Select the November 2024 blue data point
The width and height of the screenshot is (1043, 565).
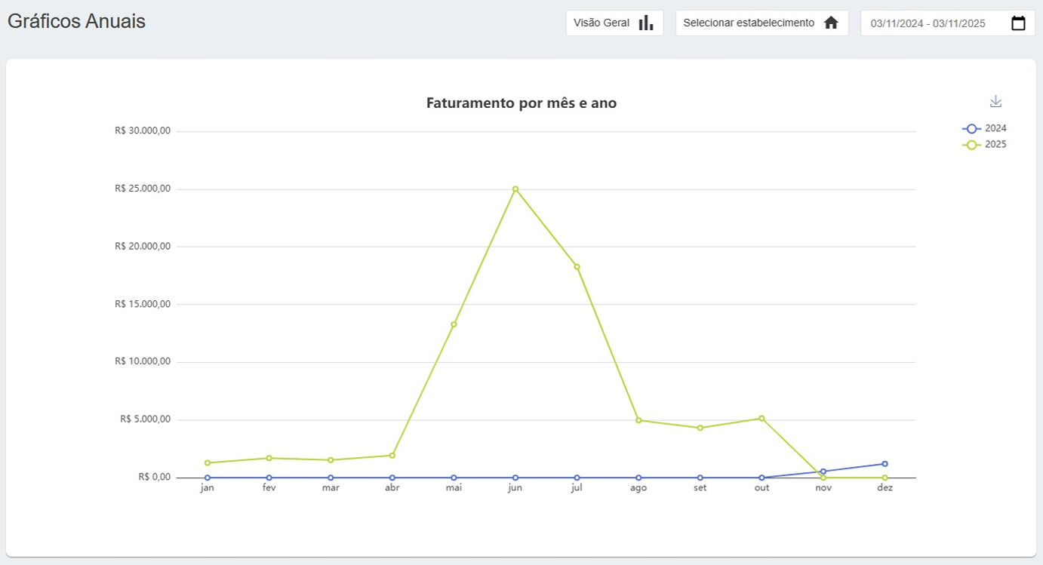pyautogui.click(x=823, y=471)
